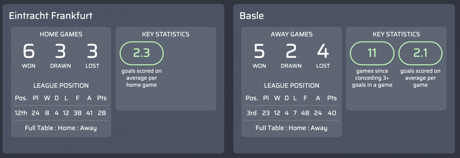Click the 3rd league position cell
The image size is (460, 158).
click(x=252, y=113)
